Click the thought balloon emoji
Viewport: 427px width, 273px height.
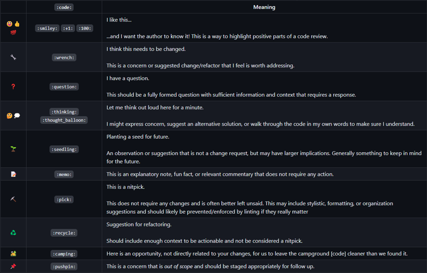pyautogui.click(x=17, y=116)
